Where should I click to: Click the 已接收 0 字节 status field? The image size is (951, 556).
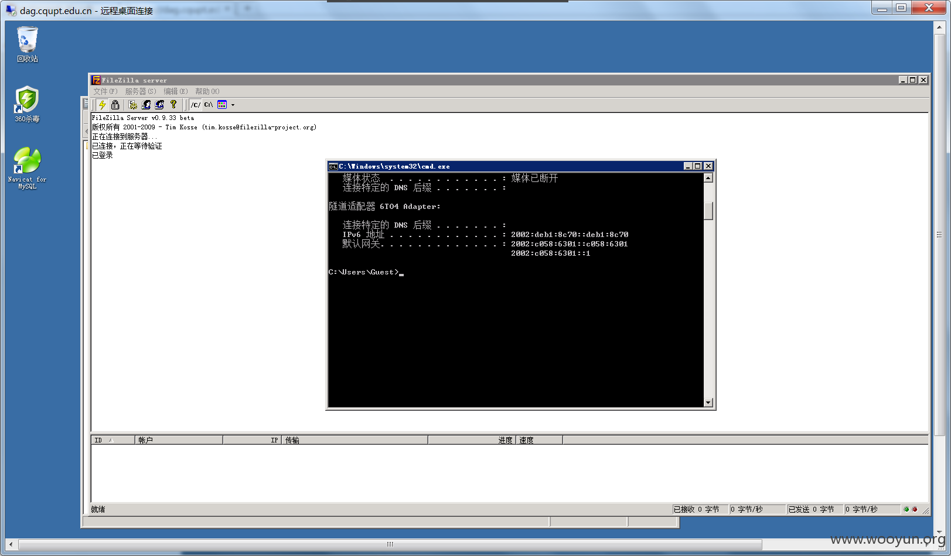pyautogui.click(x=700, y=510)
